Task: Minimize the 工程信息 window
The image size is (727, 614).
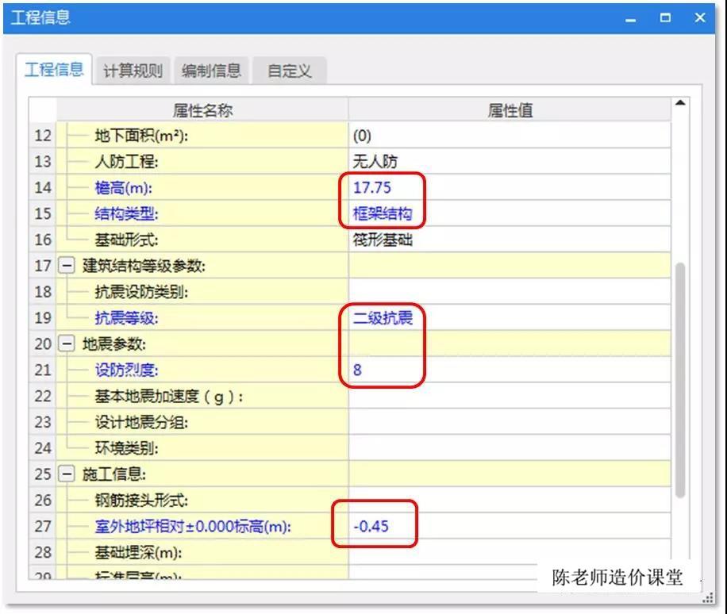Action: pos(630,18)
